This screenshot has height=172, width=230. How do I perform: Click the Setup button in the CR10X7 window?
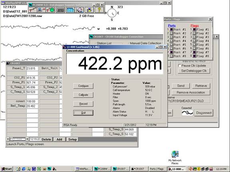click(x=72, y=139)
